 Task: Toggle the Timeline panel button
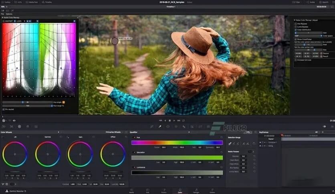coord(47,2)
